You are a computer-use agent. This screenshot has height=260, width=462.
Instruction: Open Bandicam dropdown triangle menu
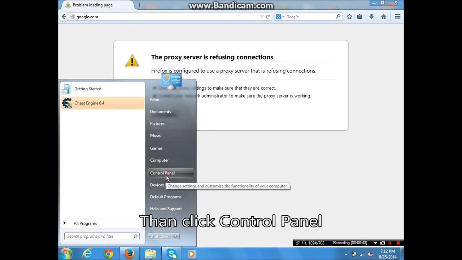(x=375, y=243)
